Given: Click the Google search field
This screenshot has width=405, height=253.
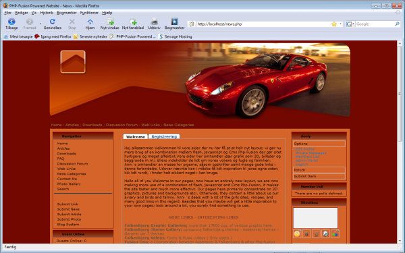Looking at the screenshot, I should click(375, 24).
